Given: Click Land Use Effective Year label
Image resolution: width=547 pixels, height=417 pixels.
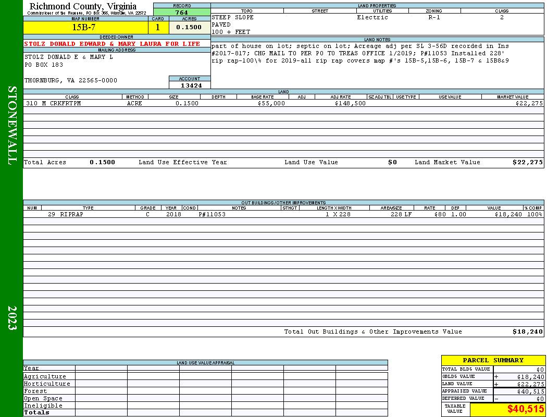Looking at the screenshot, I should click(183, 162).
